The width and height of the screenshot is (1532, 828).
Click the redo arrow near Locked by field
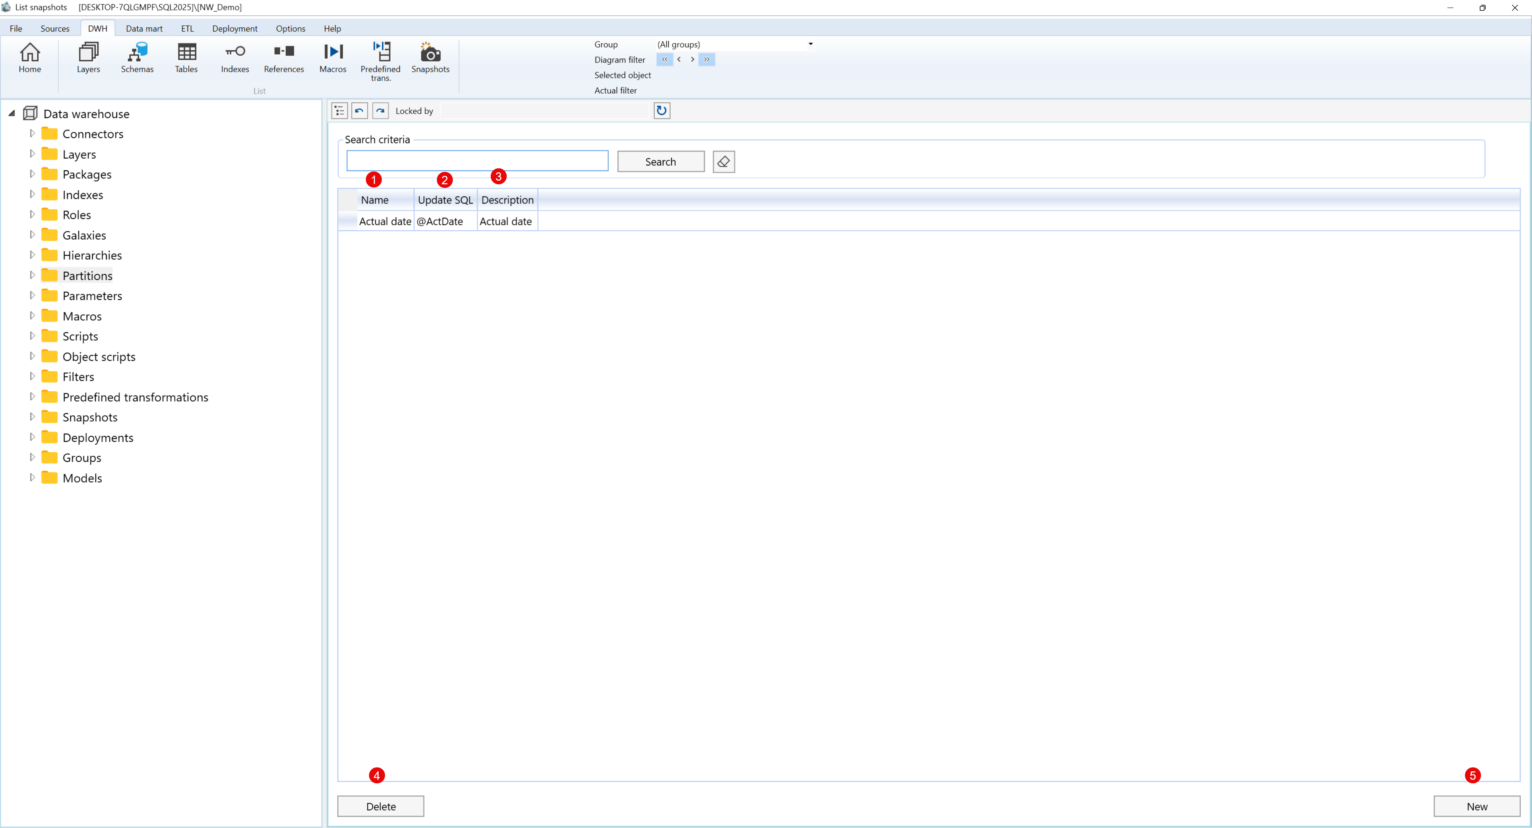pos(380,110)
